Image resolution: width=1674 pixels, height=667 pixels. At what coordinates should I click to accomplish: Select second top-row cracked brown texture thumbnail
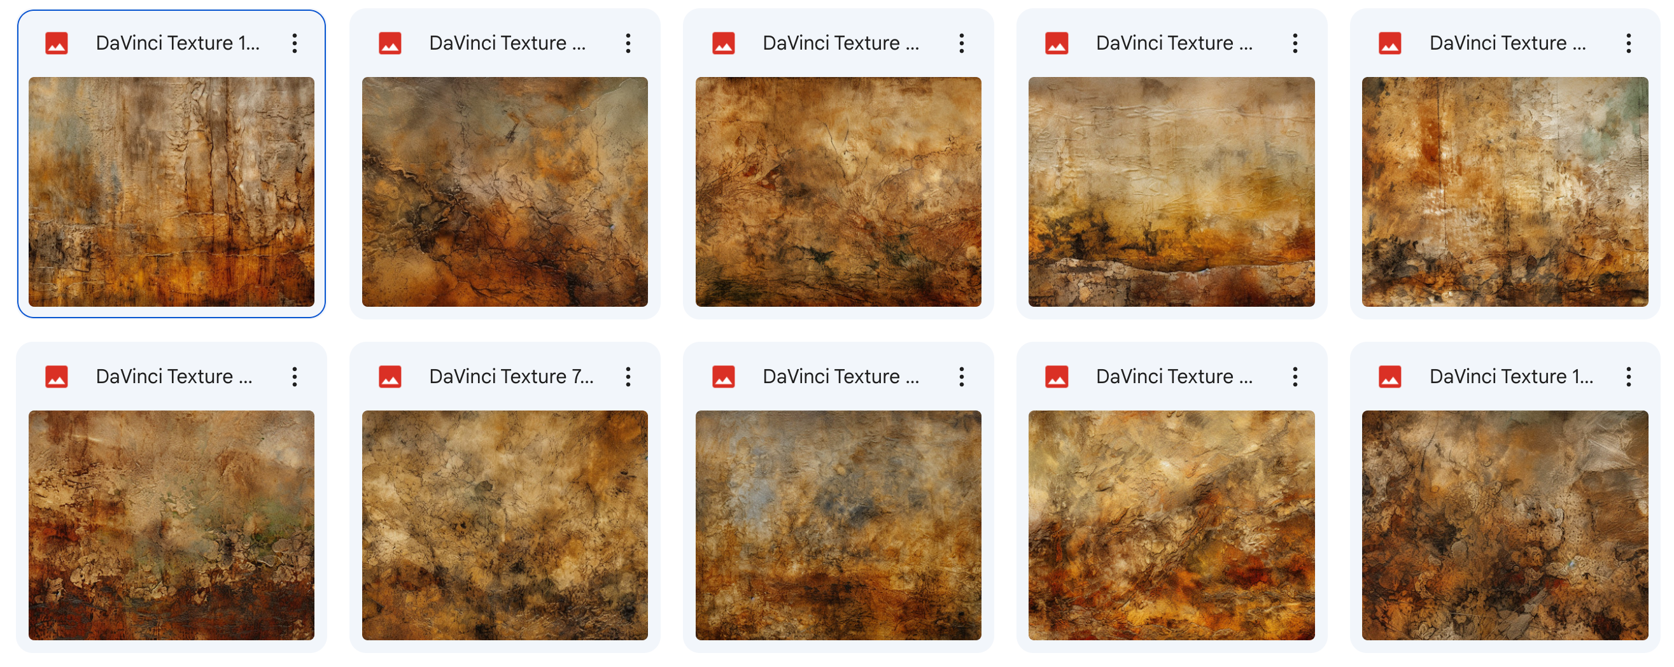505,192
